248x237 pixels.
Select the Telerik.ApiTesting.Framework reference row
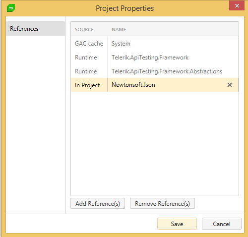[x=155, y=58]
